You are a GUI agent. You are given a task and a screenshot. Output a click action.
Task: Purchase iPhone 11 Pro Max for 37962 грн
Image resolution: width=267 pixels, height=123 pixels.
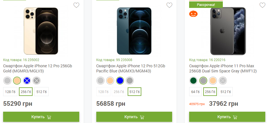pyautogui.click(x=227, y=117)
